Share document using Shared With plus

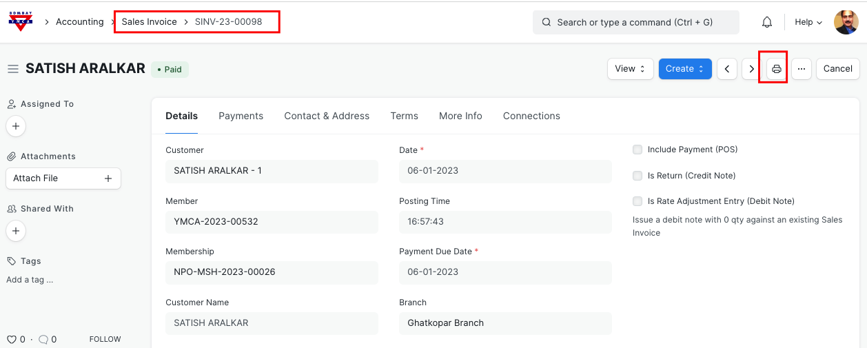(x=16, y=231)
